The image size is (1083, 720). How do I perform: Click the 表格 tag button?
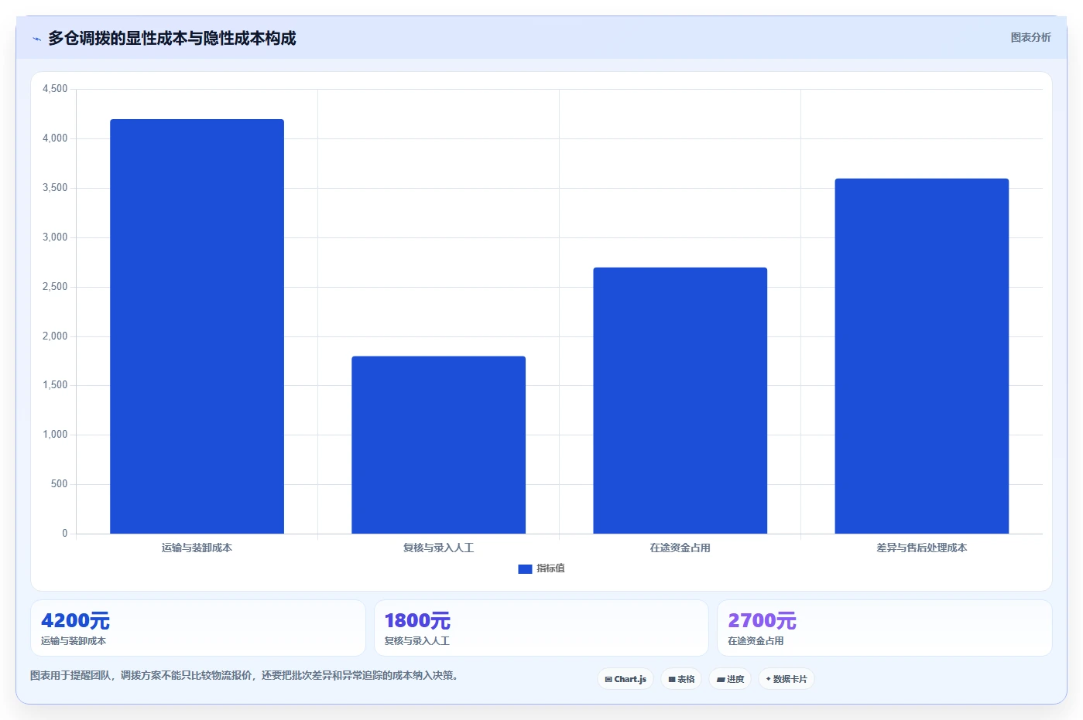(x=681, y=679)
